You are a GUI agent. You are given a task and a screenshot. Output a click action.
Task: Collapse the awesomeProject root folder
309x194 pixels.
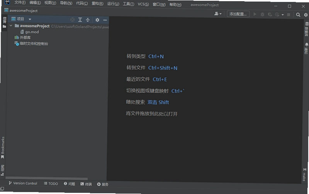tap(11, 26)
